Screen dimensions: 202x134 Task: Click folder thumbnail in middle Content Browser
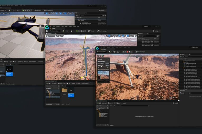(x=64, y=91)
